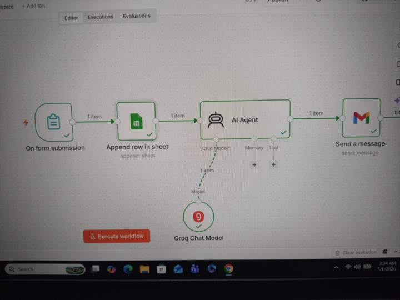This screenshot has height=300, width=400.
Task: Select the '1 item' label before AI Agent
Action: tap(178, 116)
